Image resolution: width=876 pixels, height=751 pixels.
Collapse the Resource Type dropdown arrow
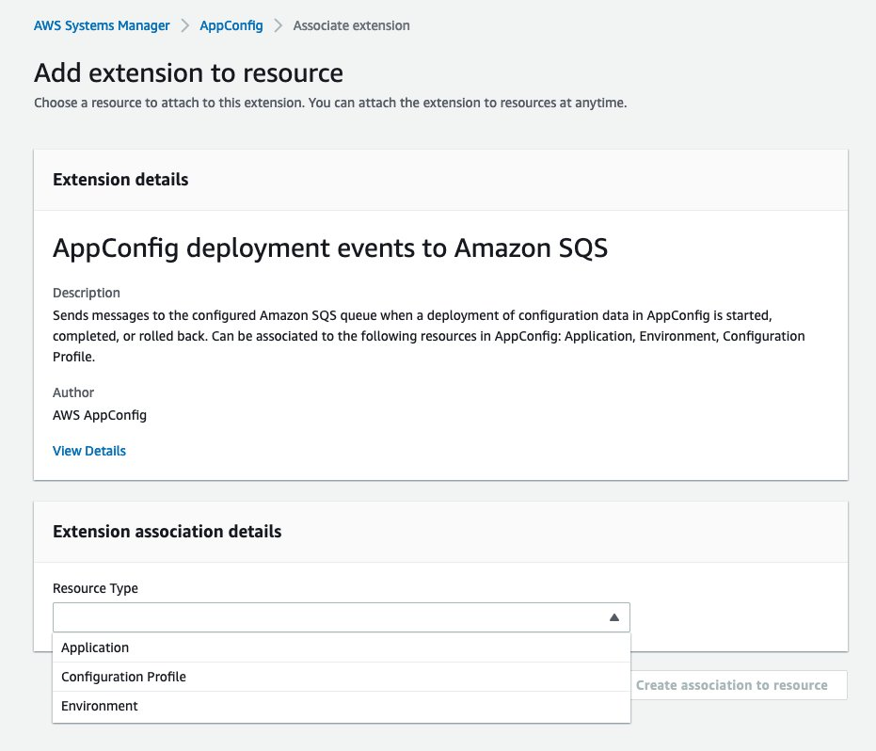tap(616, 616)
